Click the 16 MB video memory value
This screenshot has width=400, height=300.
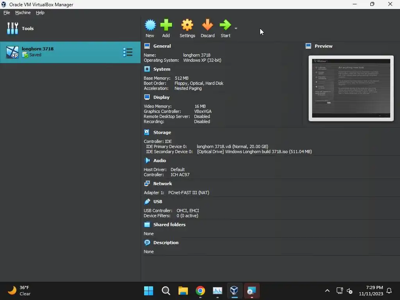click(x=200, y=106)
